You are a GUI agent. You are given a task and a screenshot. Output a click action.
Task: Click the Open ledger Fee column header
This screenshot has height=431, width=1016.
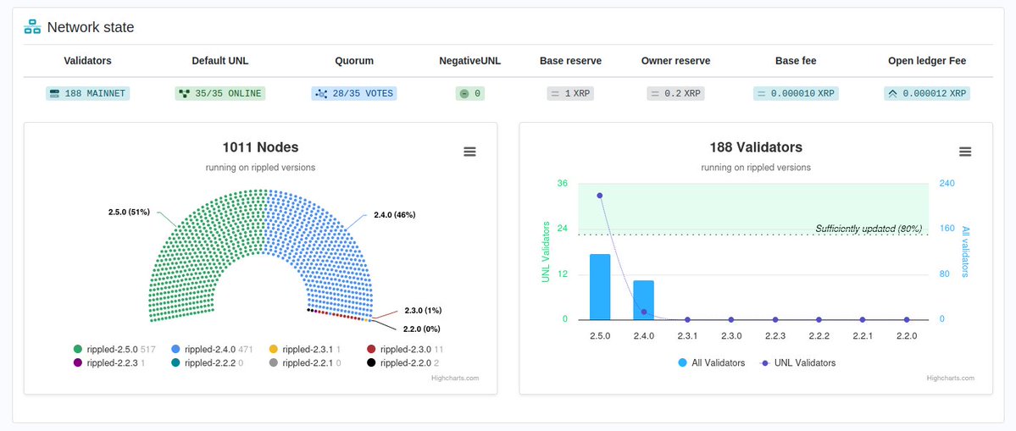click(x=927, y=61)
